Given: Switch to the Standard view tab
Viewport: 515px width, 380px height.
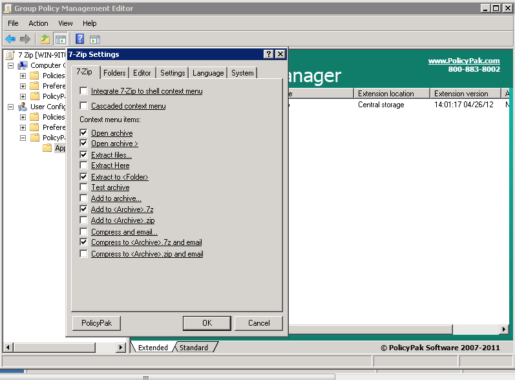Looking at the screenshot, I should pos(194,348).
